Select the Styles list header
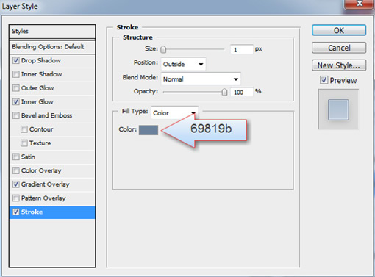This screenshot has width=375, height=277. pos(52,32)
